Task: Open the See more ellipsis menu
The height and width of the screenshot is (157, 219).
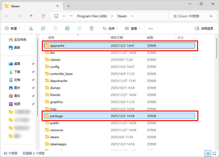Action: pos(151,28)
